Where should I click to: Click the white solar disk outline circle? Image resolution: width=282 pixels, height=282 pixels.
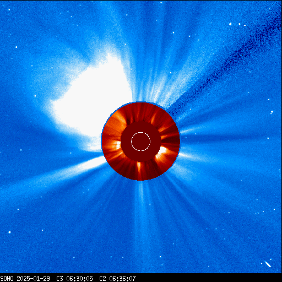(x=140, y=142)
